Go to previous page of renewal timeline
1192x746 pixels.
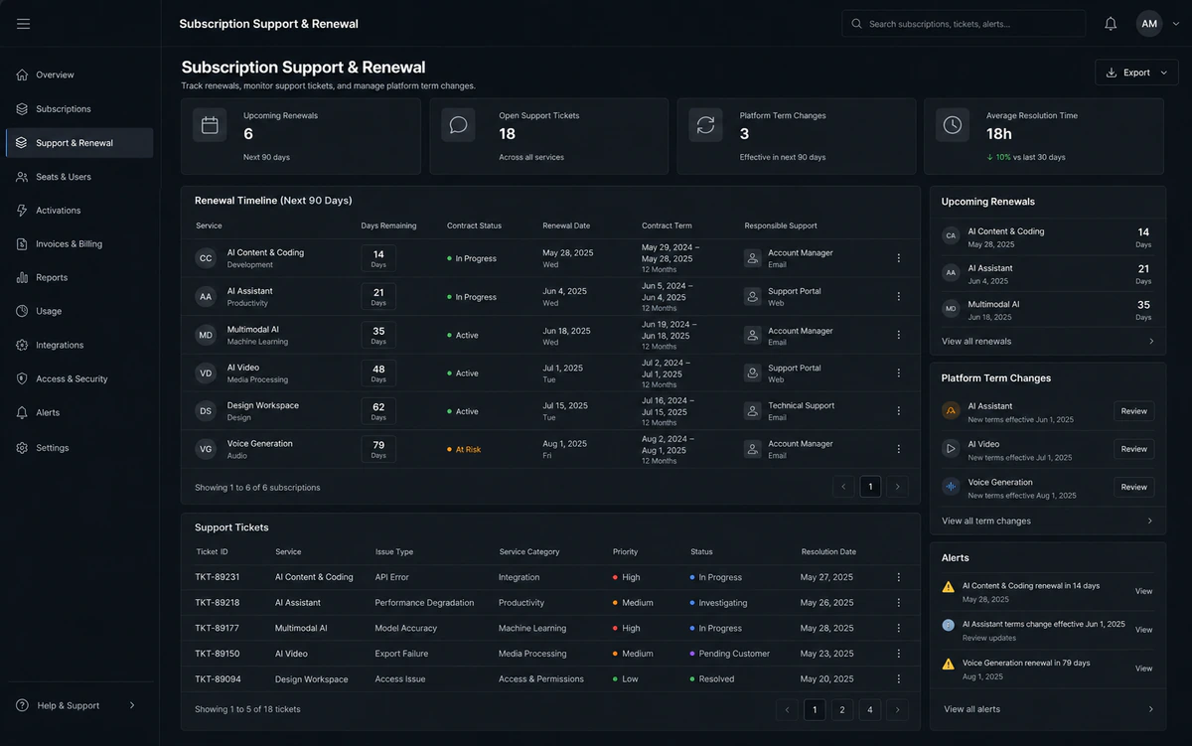click(x=843, y=487)
